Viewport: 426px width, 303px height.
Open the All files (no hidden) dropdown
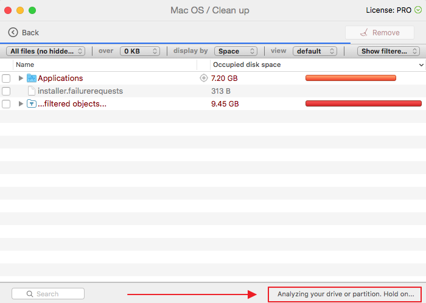[46, 51]
